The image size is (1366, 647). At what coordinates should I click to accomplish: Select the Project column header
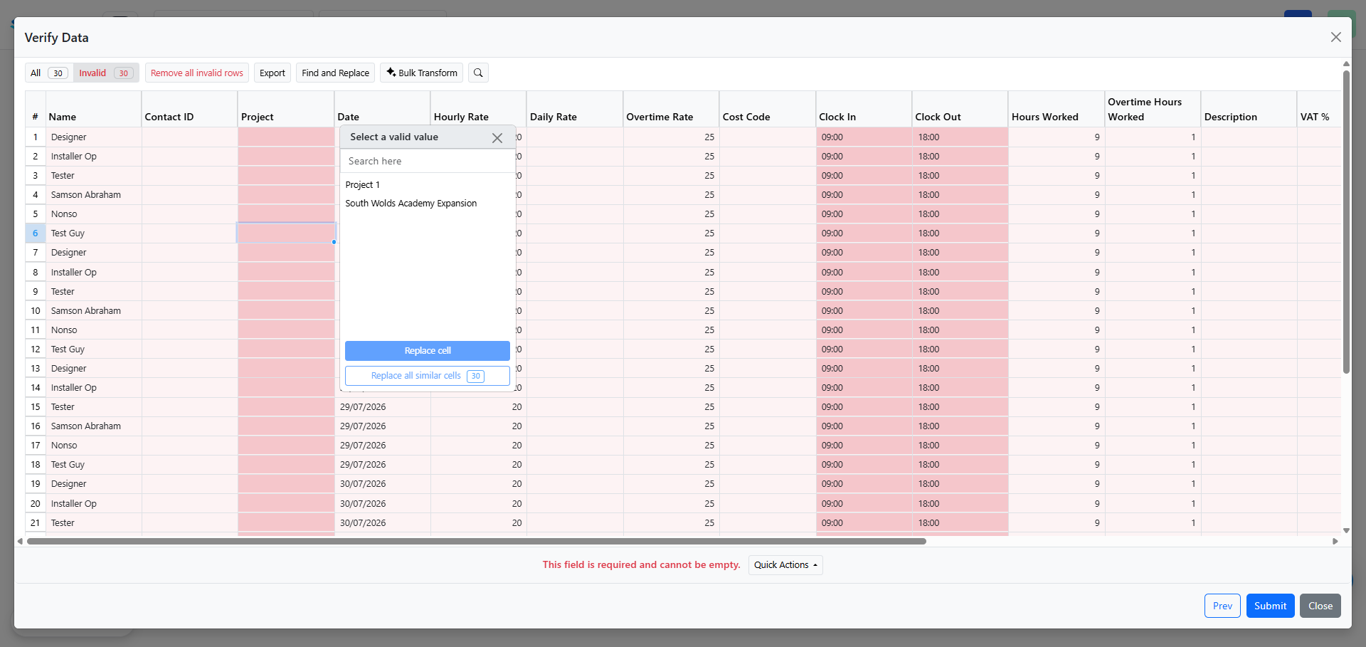pos(286,110)
